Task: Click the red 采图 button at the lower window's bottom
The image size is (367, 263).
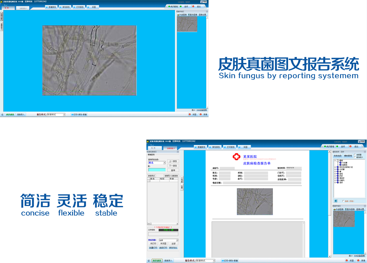Action: tap(349, 261)
